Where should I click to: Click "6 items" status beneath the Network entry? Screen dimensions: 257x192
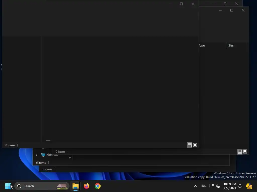41,162
